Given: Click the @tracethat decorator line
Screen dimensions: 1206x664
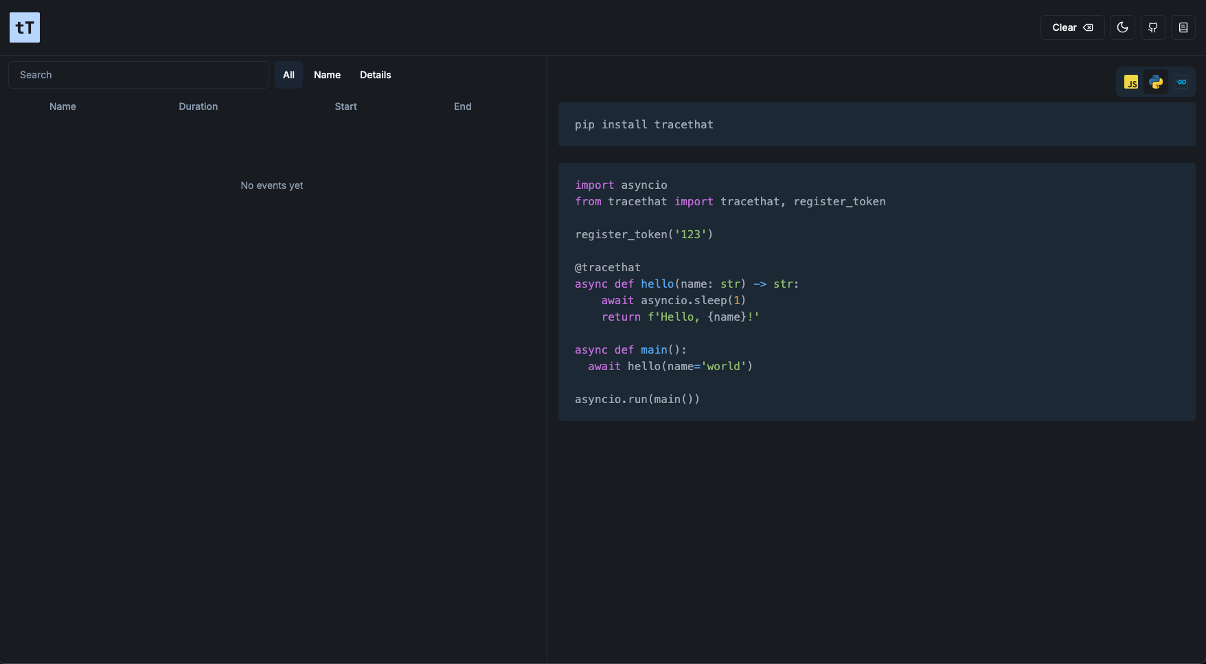Looking at the screenshot, I should [x=608, y=267].
